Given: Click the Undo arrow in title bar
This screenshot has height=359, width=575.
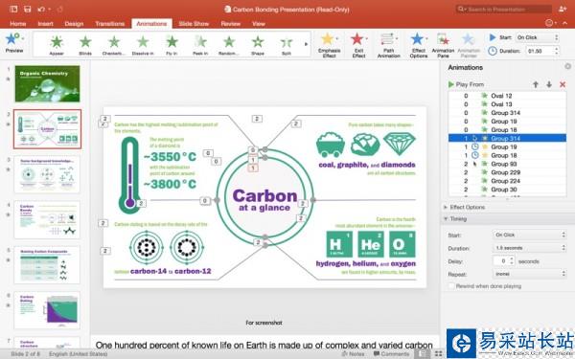Looking at the screenshot, I should point(40,10).
